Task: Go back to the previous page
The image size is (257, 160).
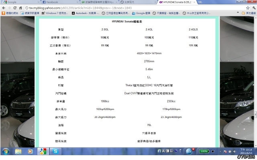Action: (x=4, y=8)
